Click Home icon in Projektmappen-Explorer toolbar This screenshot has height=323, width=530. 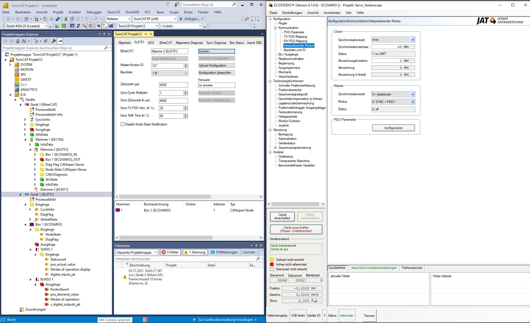click(x=18, y=41)
